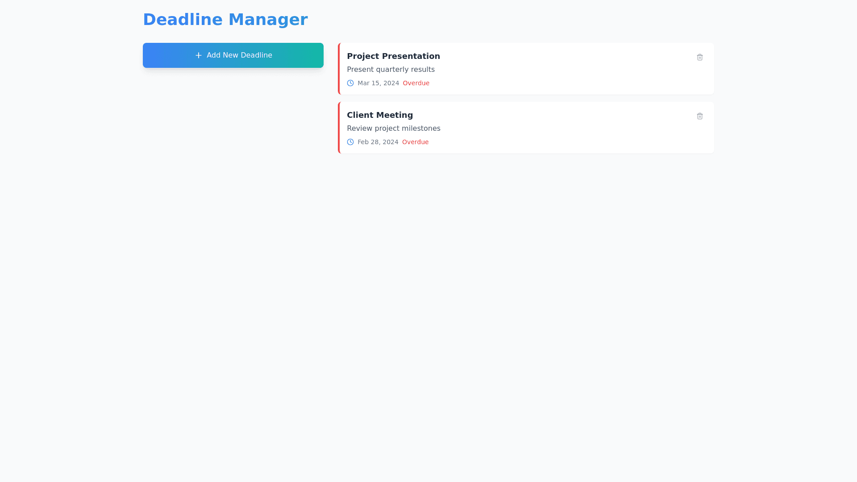Click the Deadline Manager heading
This screenshot has height=482, width=857.
tap(225, 20)
